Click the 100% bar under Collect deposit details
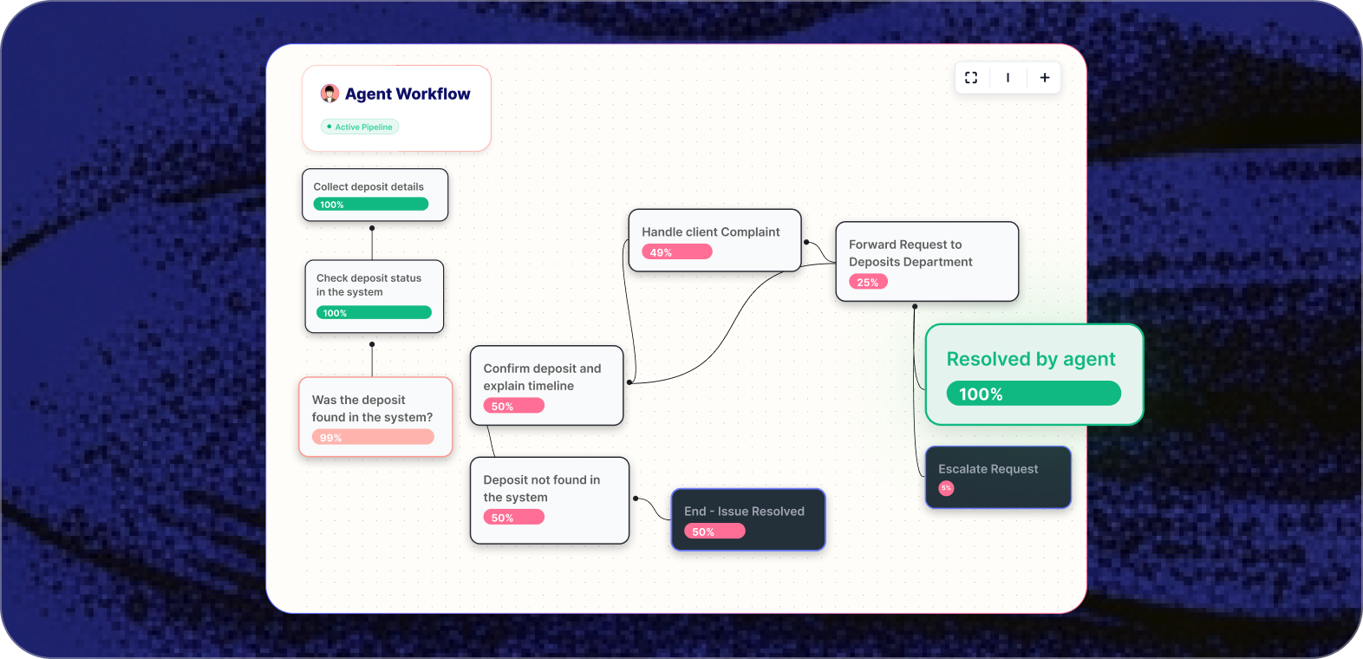Image resolution: width=1363 pixels, height=659 pixels. [371, 205]
